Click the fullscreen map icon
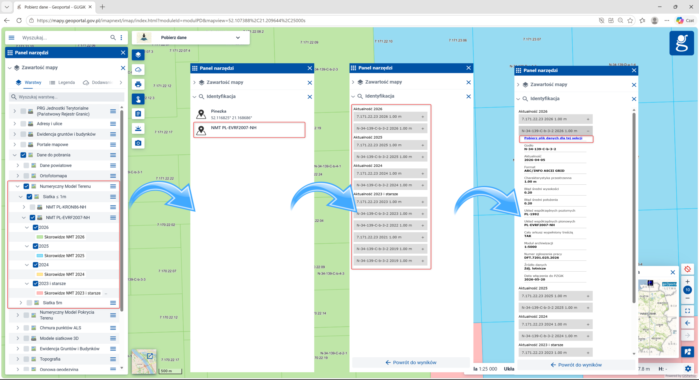 [688, 311]
